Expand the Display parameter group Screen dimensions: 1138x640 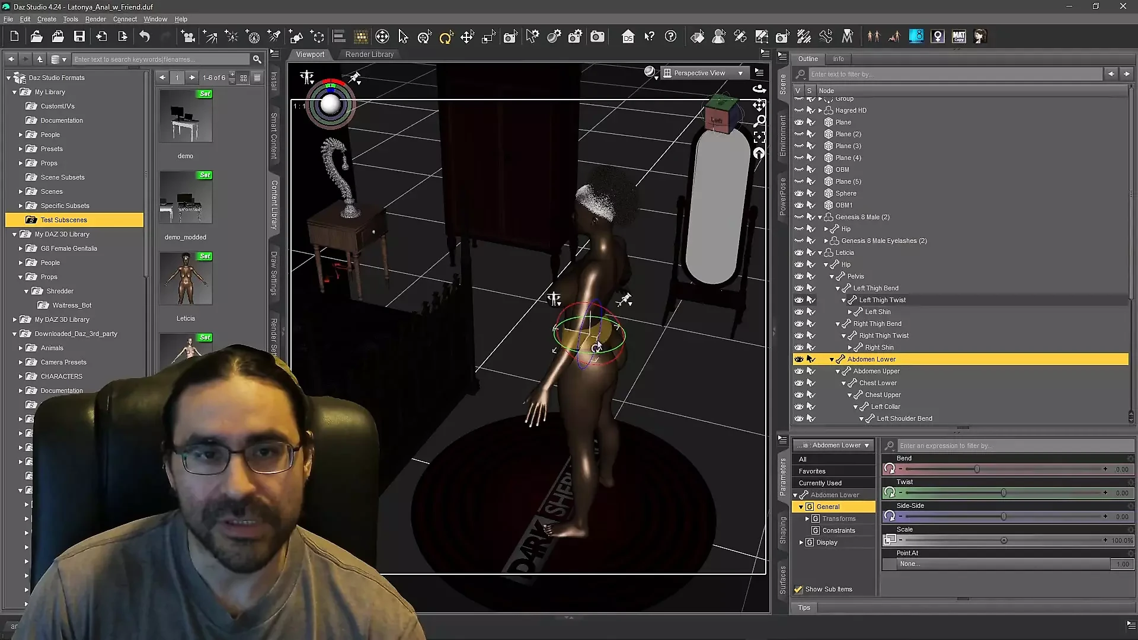coord(801,542)
